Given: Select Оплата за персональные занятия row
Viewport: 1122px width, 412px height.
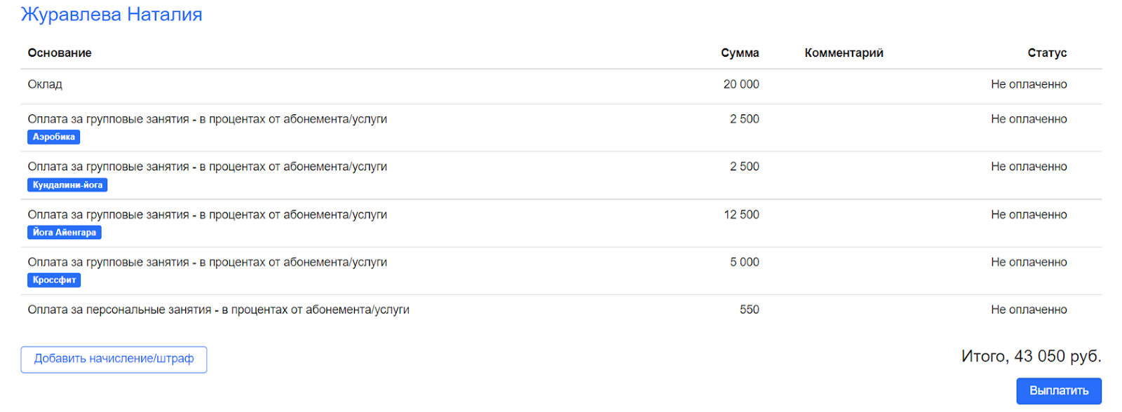Looking at the screenshot, I should coord(218,310).
